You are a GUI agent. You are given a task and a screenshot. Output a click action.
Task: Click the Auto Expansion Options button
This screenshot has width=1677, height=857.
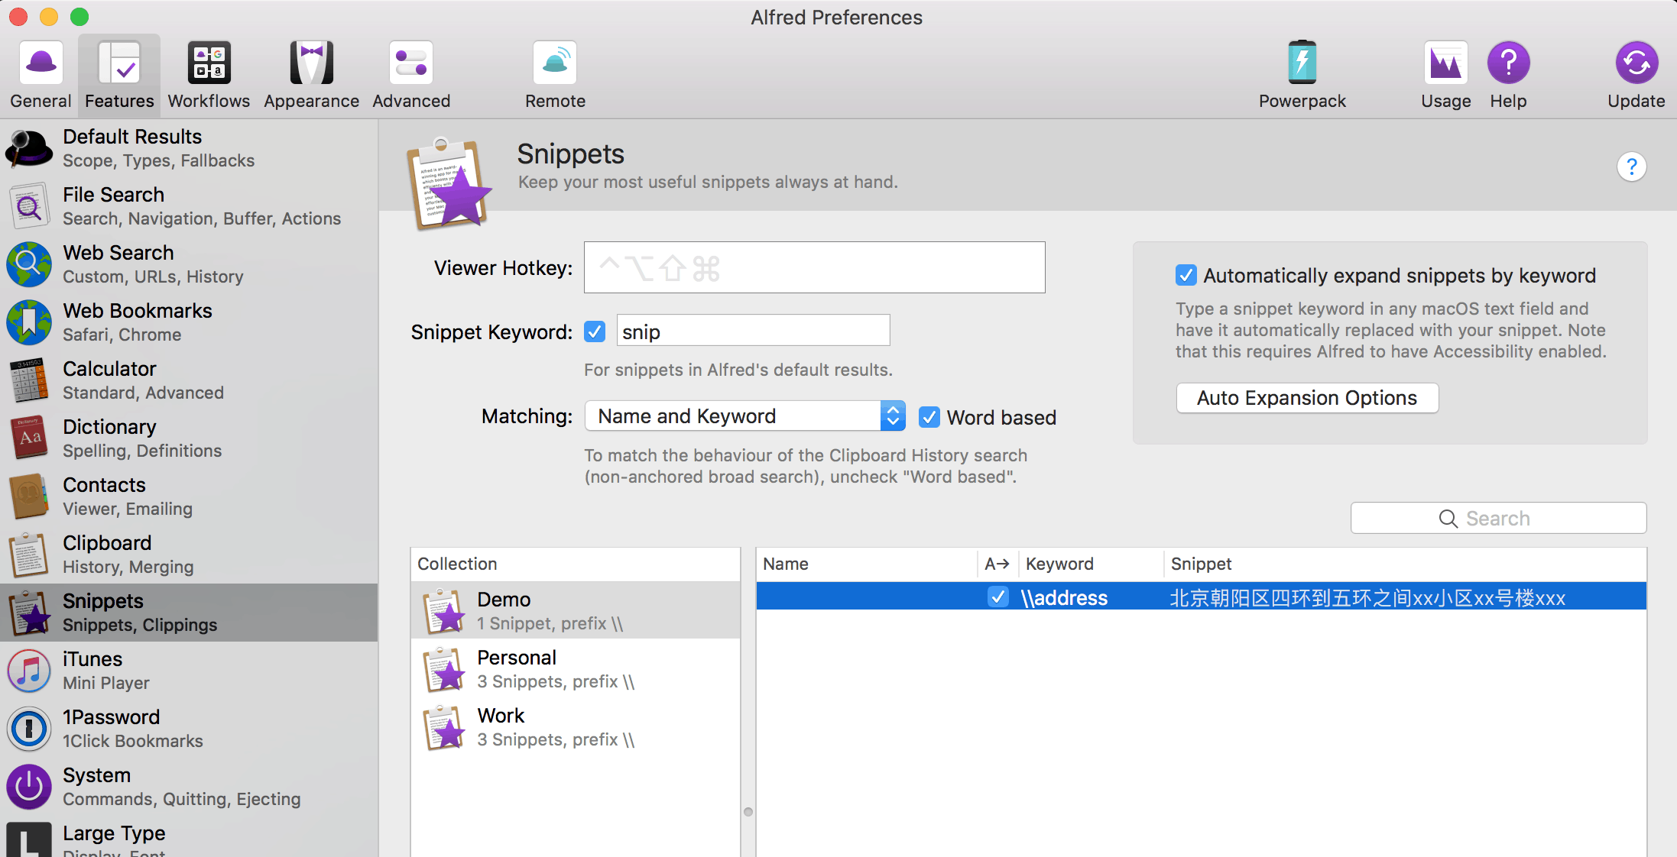click(x=1307, y=398)
